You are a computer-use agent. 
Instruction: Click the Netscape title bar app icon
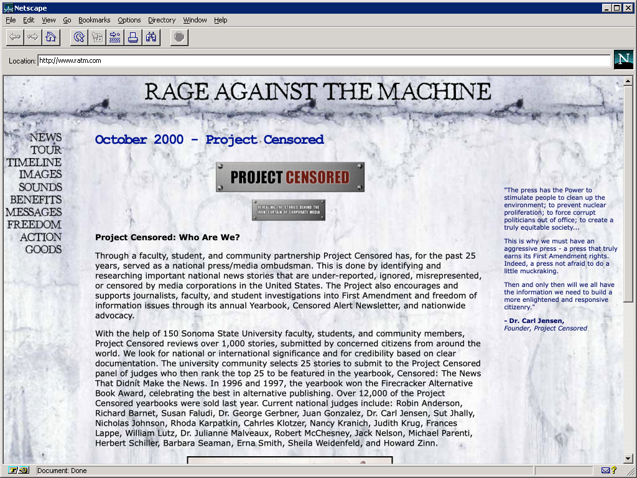coord(7,7)
